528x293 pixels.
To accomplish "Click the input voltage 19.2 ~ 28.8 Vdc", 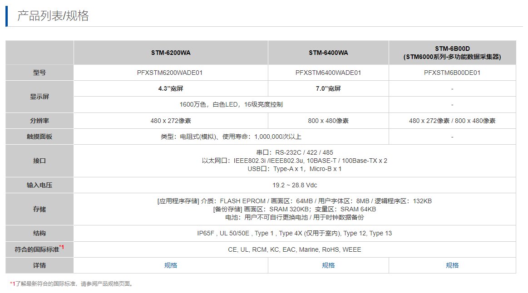I will point(295,185).
